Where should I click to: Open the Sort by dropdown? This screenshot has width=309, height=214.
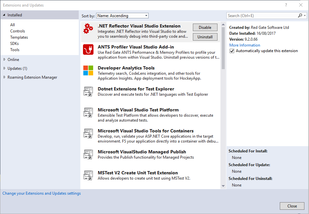coord(122,15)
